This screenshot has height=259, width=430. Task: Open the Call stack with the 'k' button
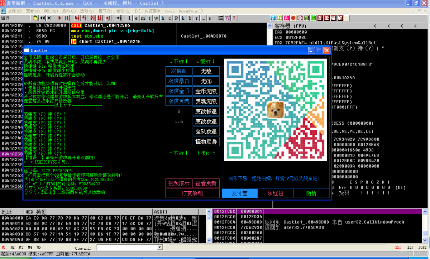pos(183,18)
